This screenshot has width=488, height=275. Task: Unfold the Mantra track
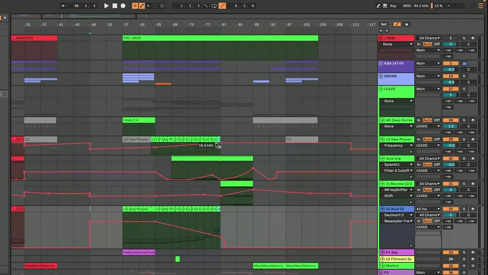(382, 266)
